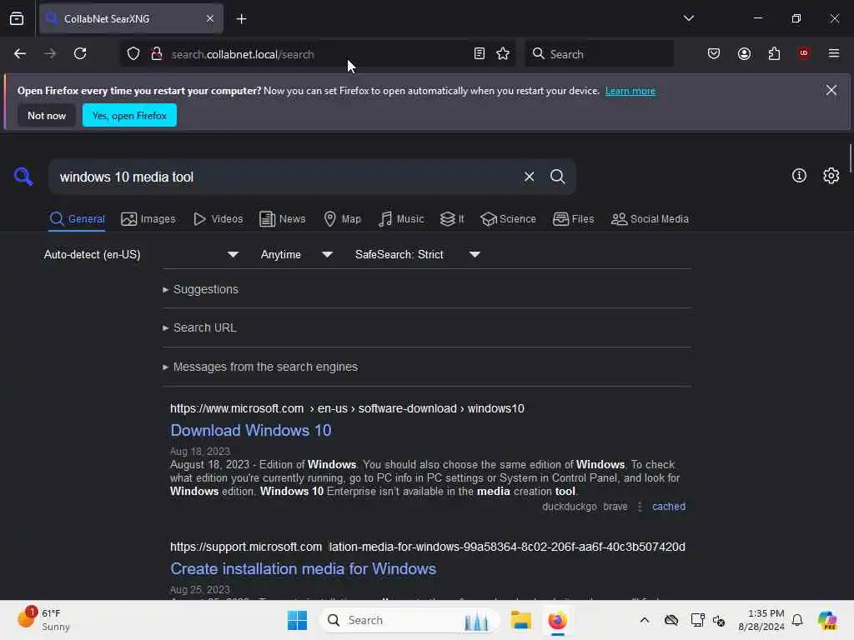This screenshot has width=854, height=640.
Task: Switch to the Map tab
Action: click(x=343, y=219)
